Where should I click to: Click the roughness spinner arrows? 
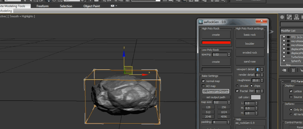[x=262, y=80]
